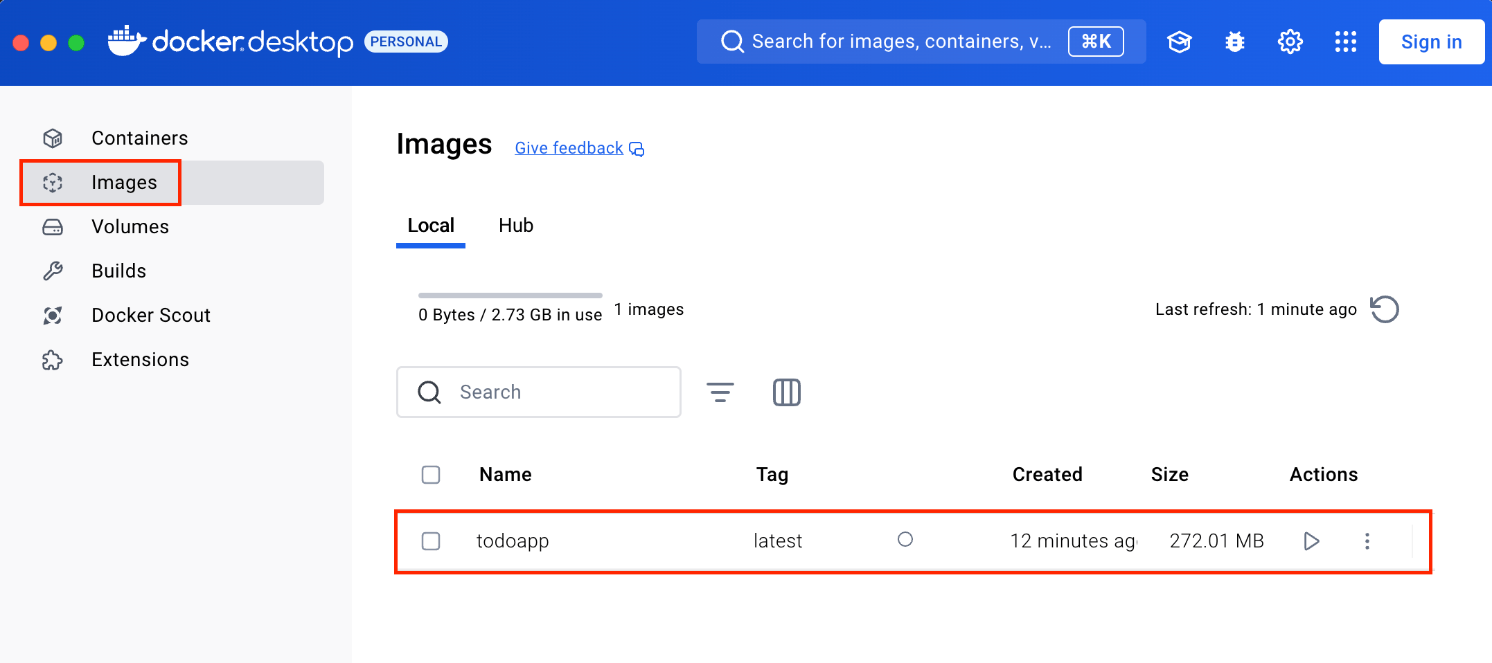Click the Builds wrench icon

click(x=53, y=271)
